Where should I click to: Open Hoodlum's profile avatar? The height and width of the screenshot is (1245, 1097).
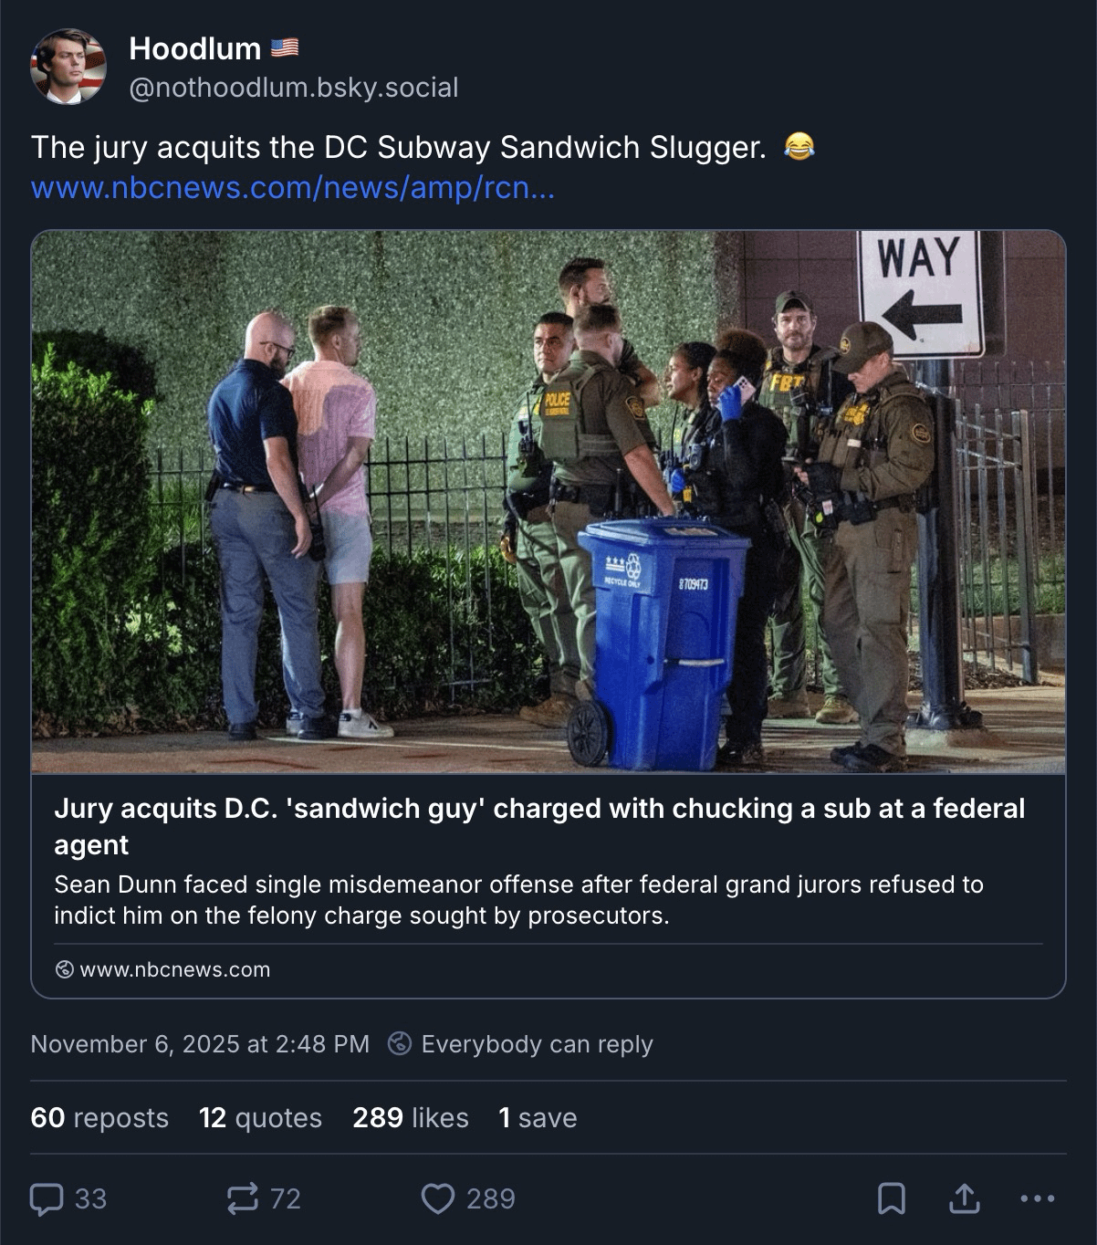coord(68,67)
